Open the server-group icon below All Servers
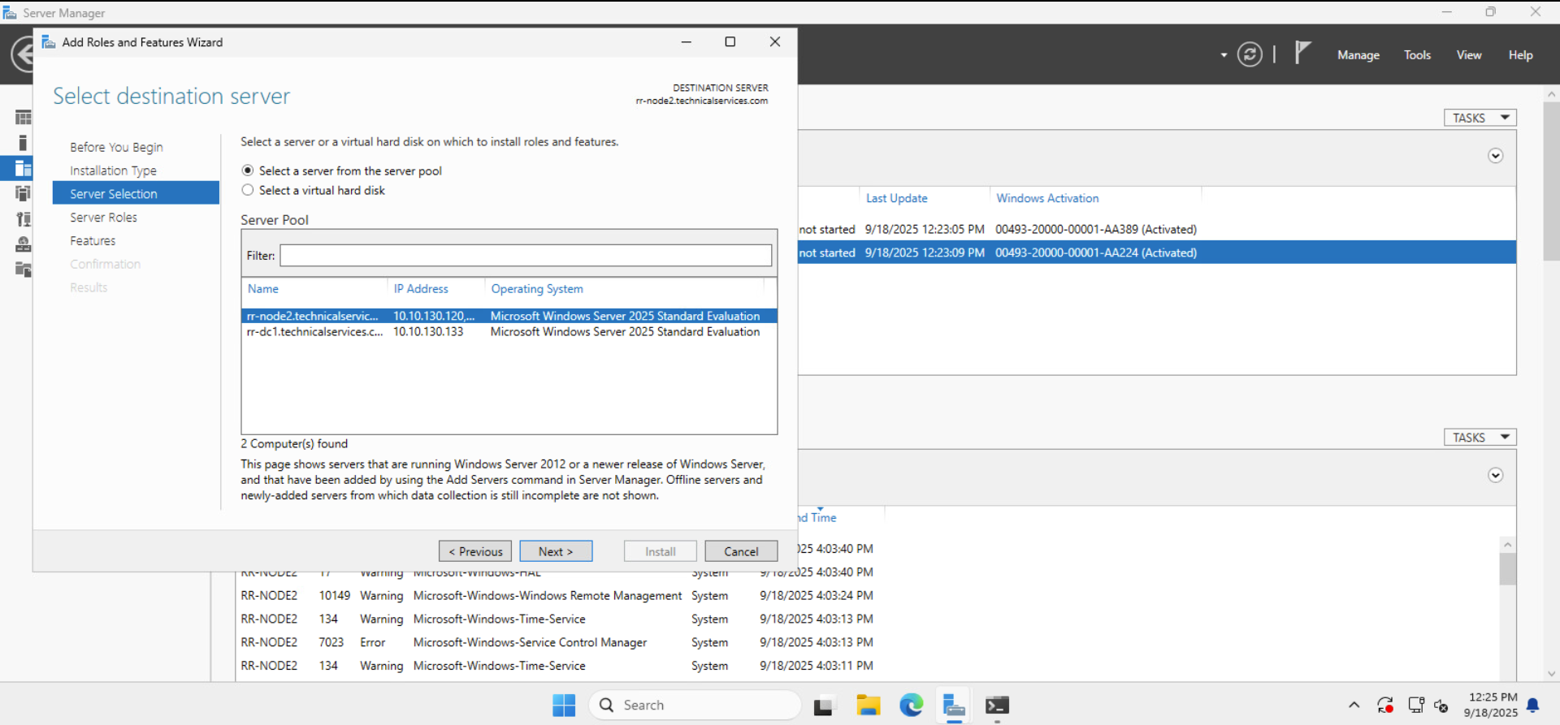Viewport: 1560px width, 725px height. pos(23,193)
